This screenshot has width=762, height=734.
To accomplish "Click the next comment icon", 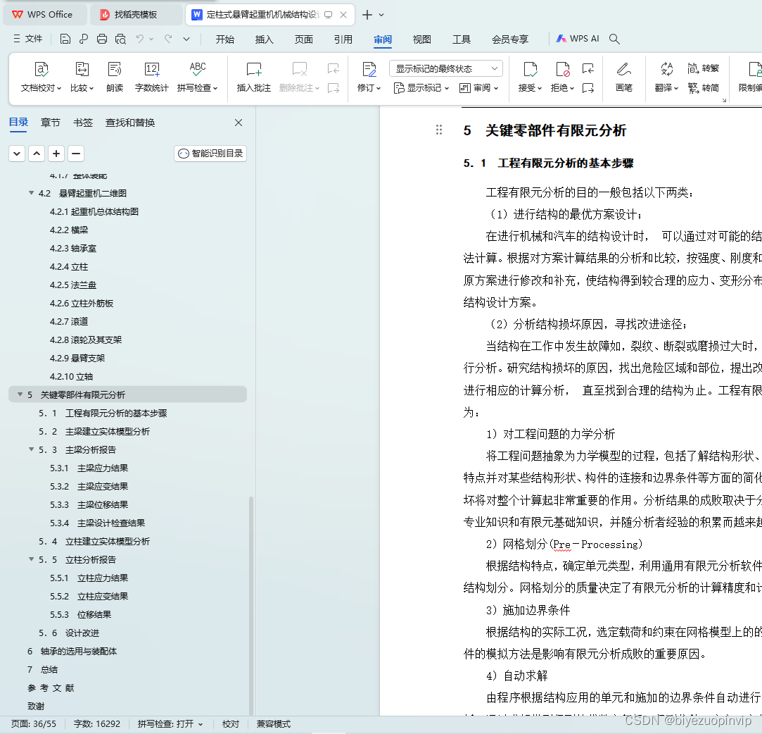I will point(334,88).
